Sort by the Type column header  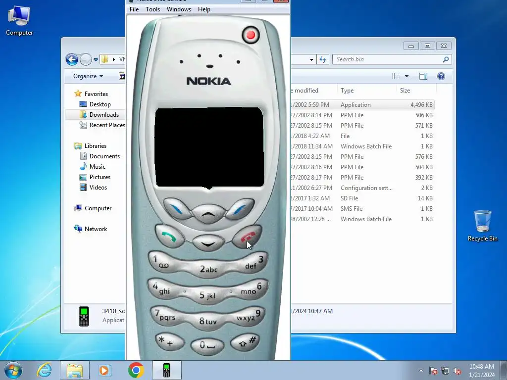(367, 91)
